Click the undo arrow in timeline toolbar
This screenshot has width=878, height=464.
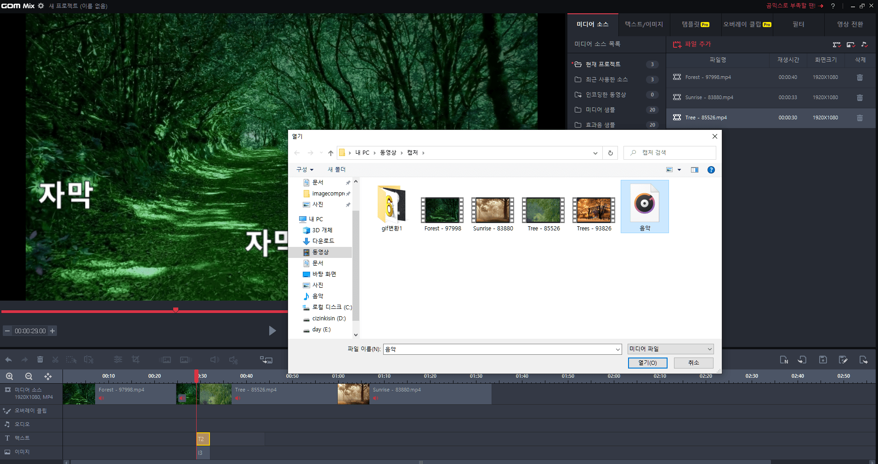tap(8, 359)
